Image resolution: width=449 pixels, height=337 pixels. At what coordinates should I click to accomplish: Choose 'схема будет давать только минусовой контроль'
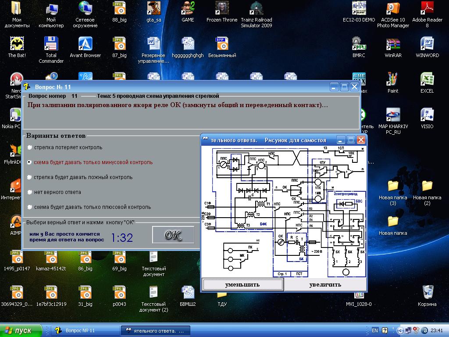30,162
